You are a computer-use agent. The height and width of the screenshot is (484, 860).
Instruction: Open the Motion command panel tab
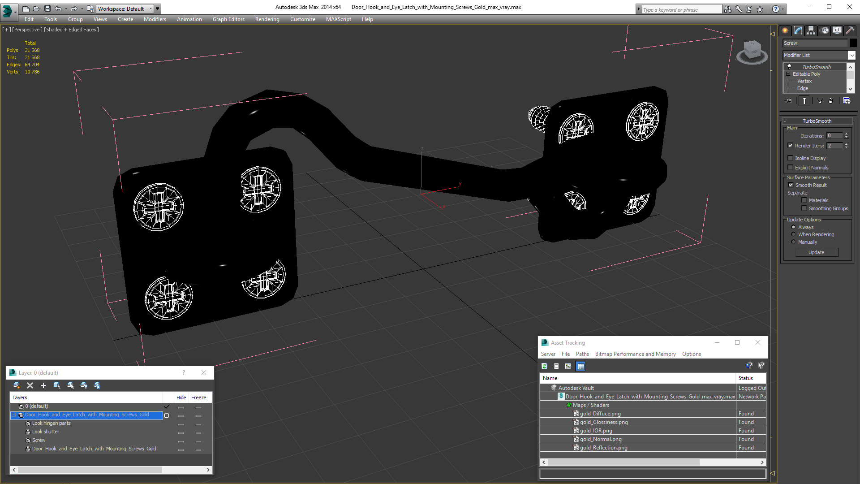[x=825, y=30]
